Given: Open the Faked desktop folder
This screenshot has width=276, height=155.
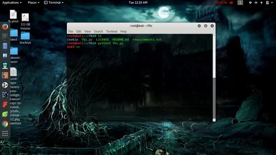Looking at the screenshot, I should (14, 35).
